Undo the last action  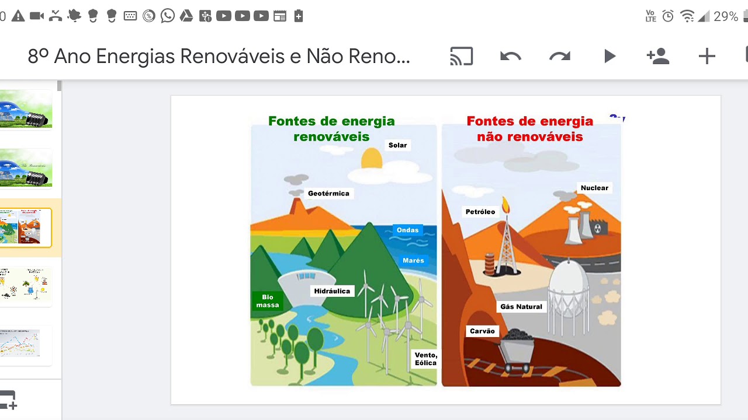(x=510, y=56)
